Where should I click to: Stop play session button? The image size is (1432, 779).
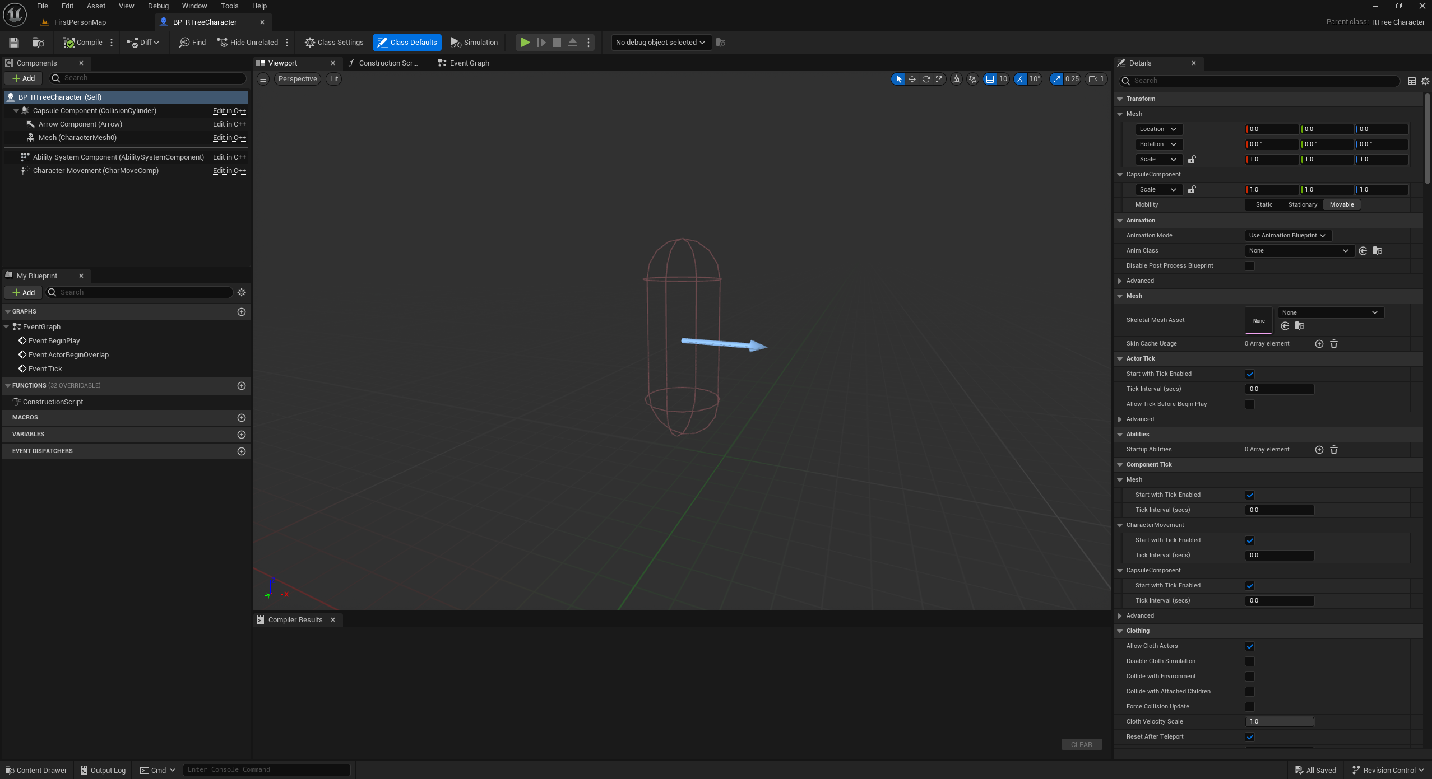[557, 43]
